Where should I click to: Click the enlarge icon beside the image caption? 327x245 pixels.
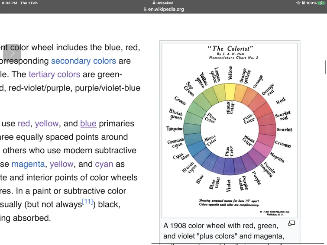click(x=291, y=223)
